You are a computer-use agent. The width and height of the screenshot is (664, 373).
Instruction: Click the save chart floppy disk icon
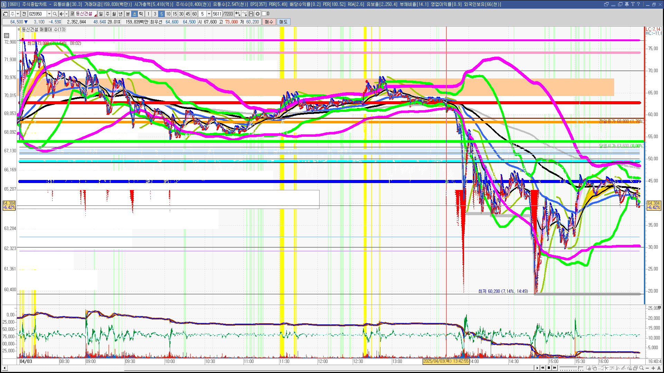click(x=251, y=14)
